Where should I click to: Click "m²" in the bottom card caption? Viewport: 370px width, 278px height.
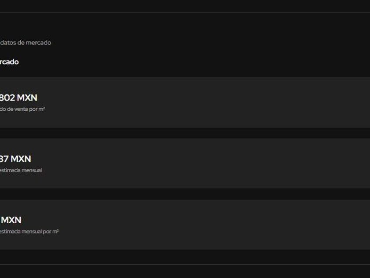[x=55, y=232]
